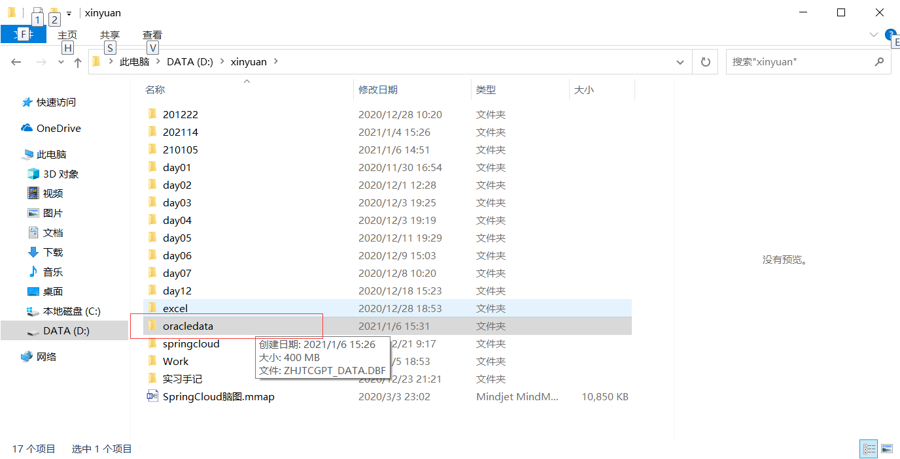
Task: Sort by 名称 column header
Action: [155, 89]
